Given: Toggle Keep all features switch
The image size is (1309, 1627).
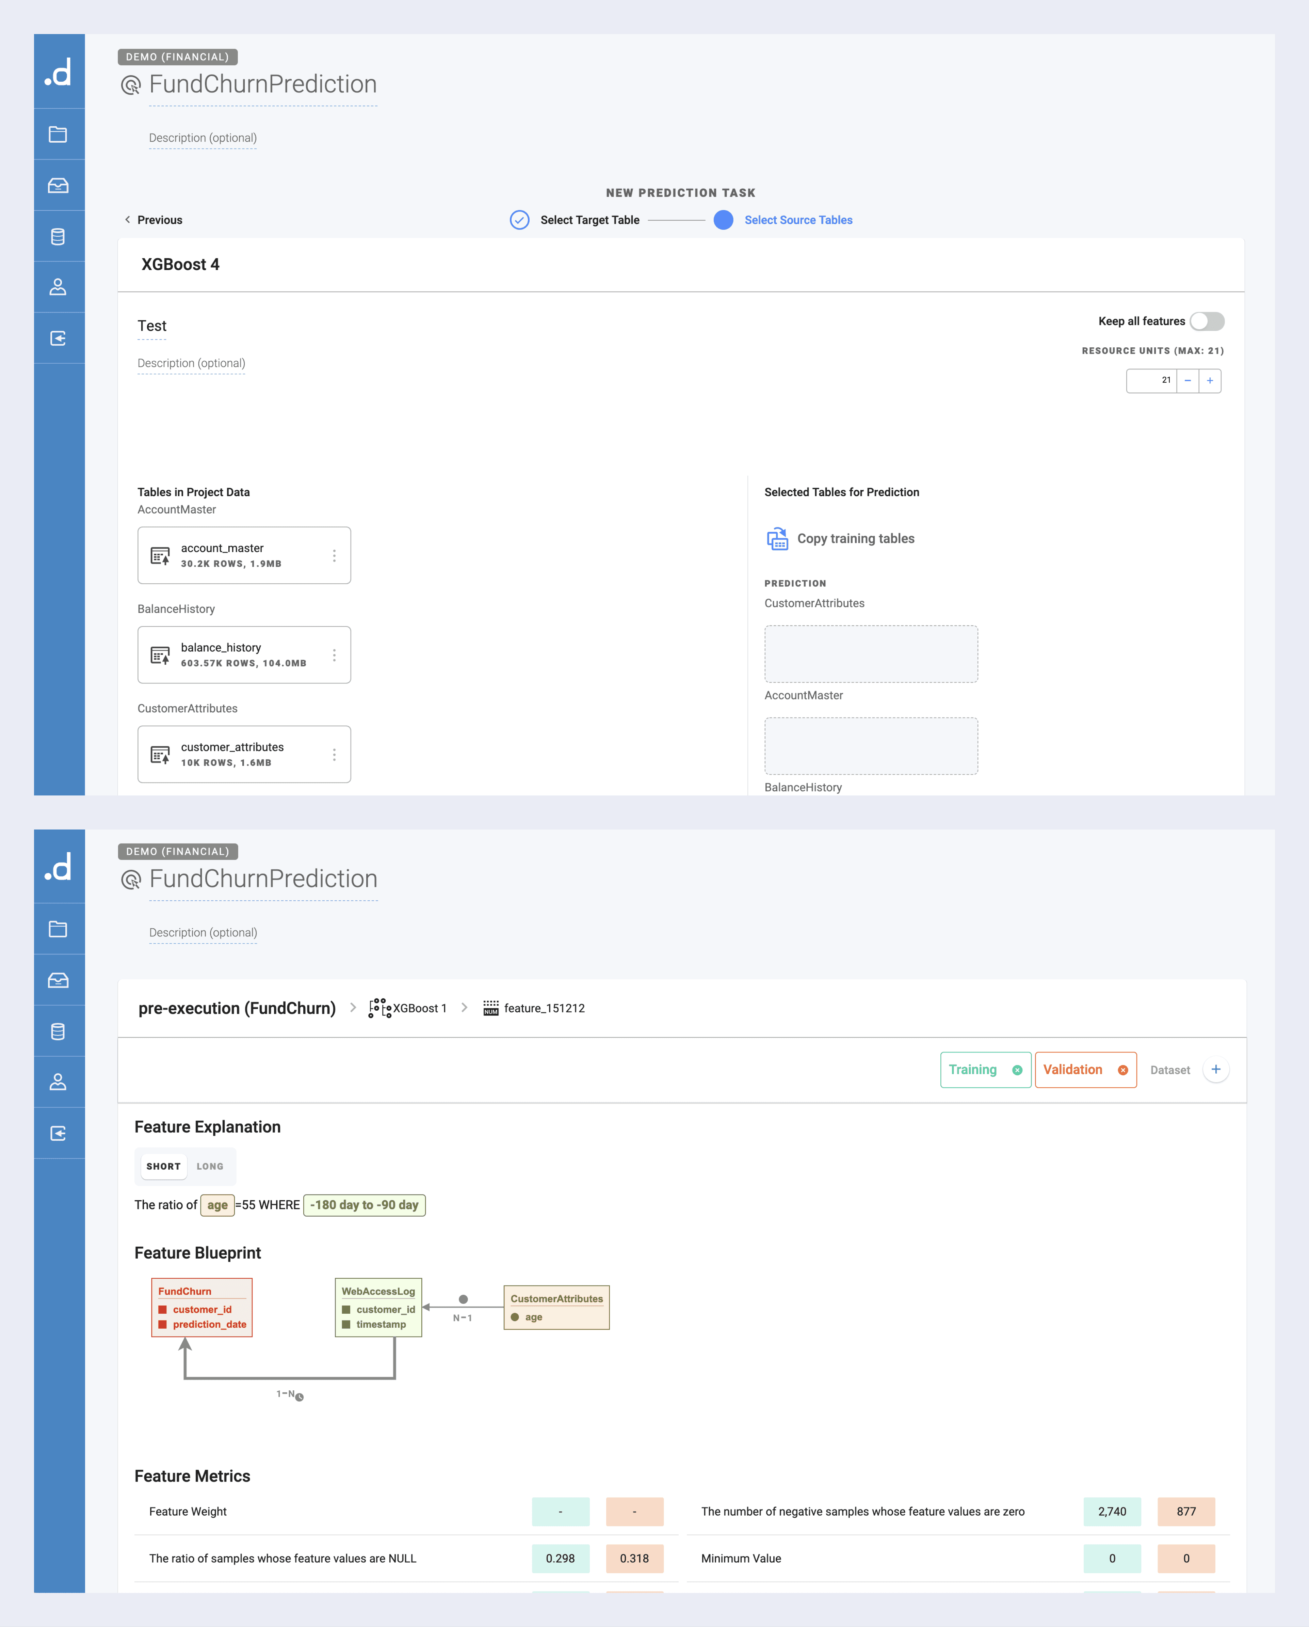Looking at the screenshot, I should [1207, 321].
